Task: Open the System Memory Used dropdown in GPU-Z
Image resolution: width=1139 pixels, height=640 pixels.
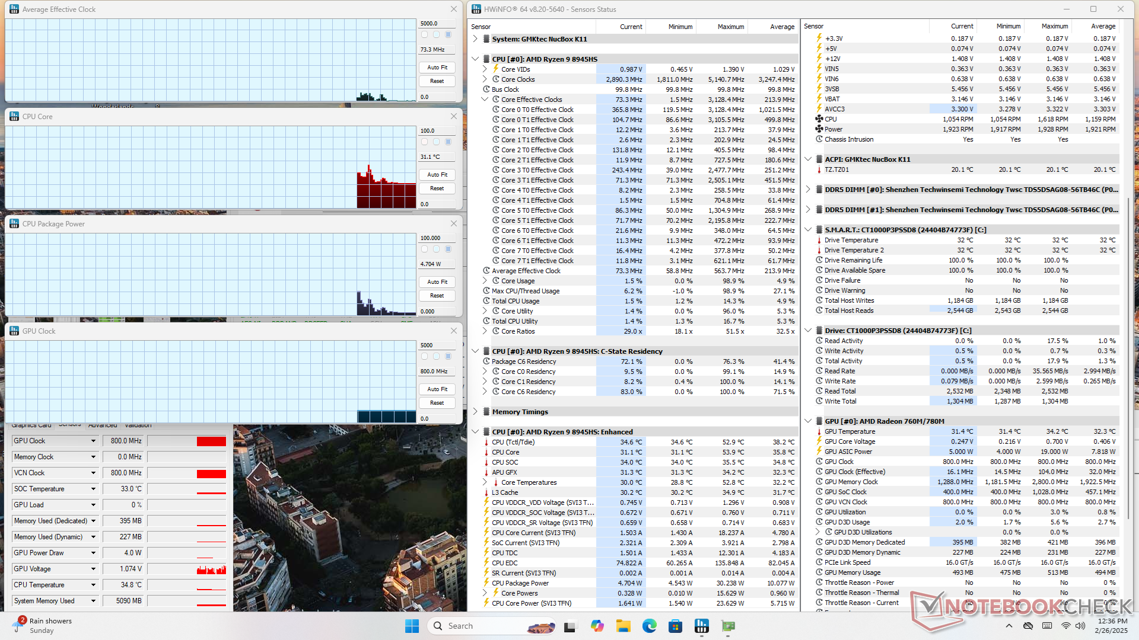Action: [x=93, y=601]
